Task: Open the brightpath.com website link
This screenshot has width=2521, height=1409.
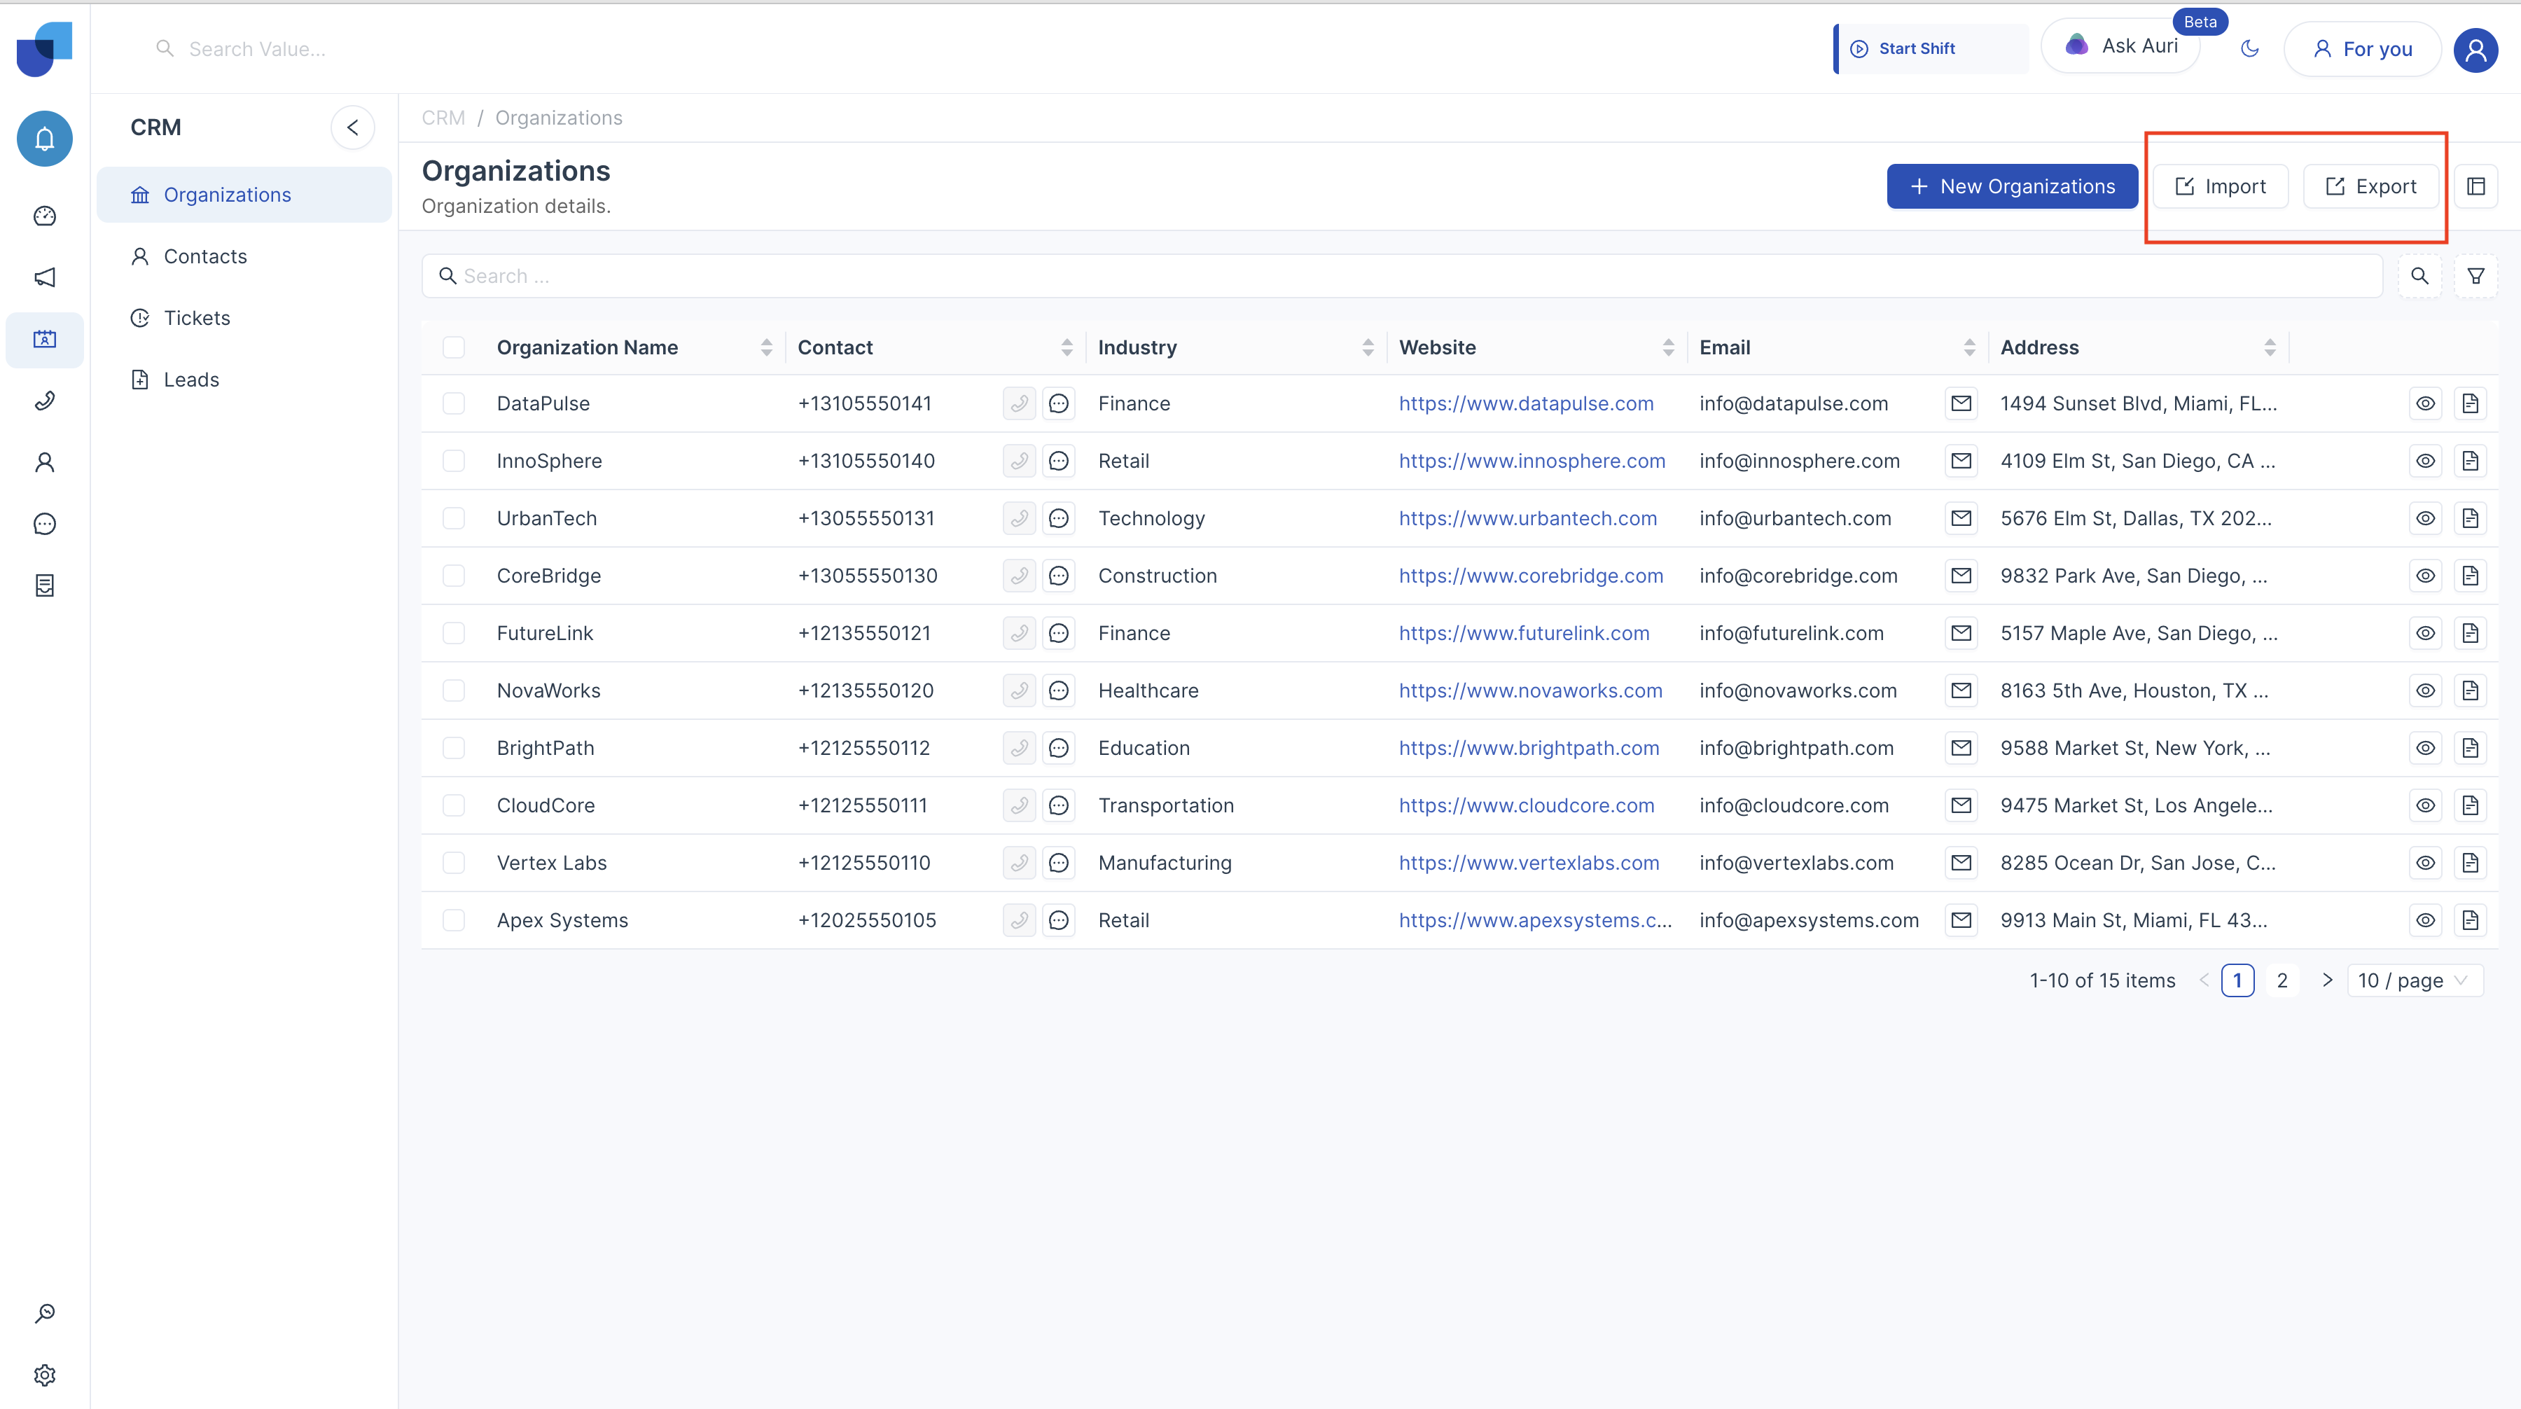Action: click(x=1529, y=747)
